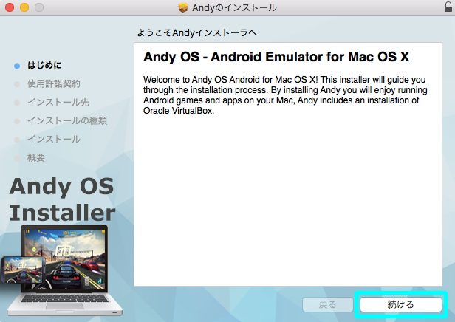Click the lock icon in title bar
Viewport: 455px width, 322px height.
coord(448,7)
